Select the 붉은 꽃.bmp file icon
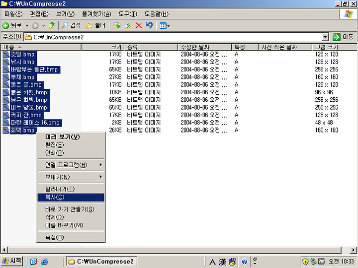The height and width of the screenshot is (268, 358). coord(6,85)
